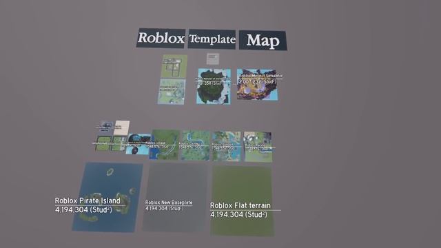Click the 'Map' title word block
441x248 pixels.
tap(263, 41)
